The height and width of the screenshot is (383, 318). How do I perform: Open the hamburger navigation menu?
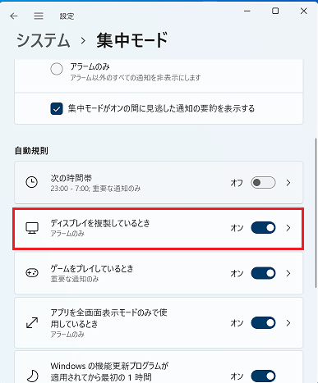pos(39,16)
